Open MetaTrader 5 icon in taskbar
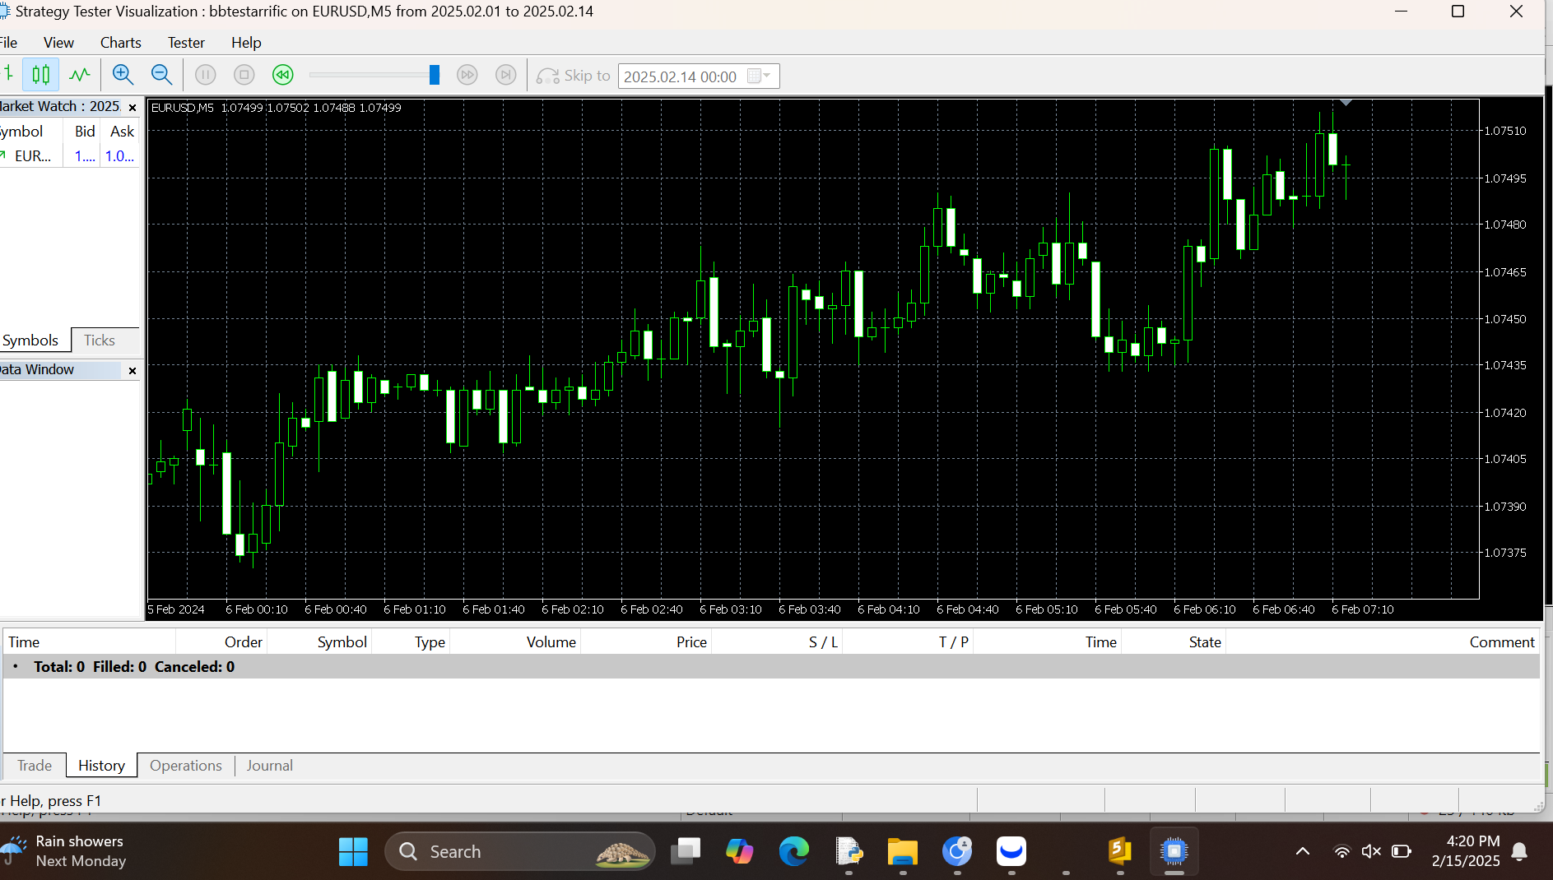The width and height of the screenshot is (1553, 880). click(x=1120, y=852)
